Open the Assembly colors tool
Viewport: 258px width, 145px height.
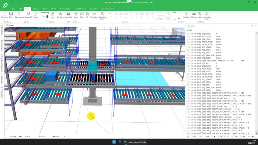click(x=29, y=15)
